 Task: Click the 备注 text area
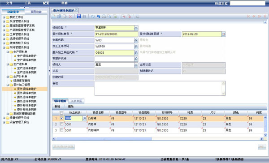point(160,88)
